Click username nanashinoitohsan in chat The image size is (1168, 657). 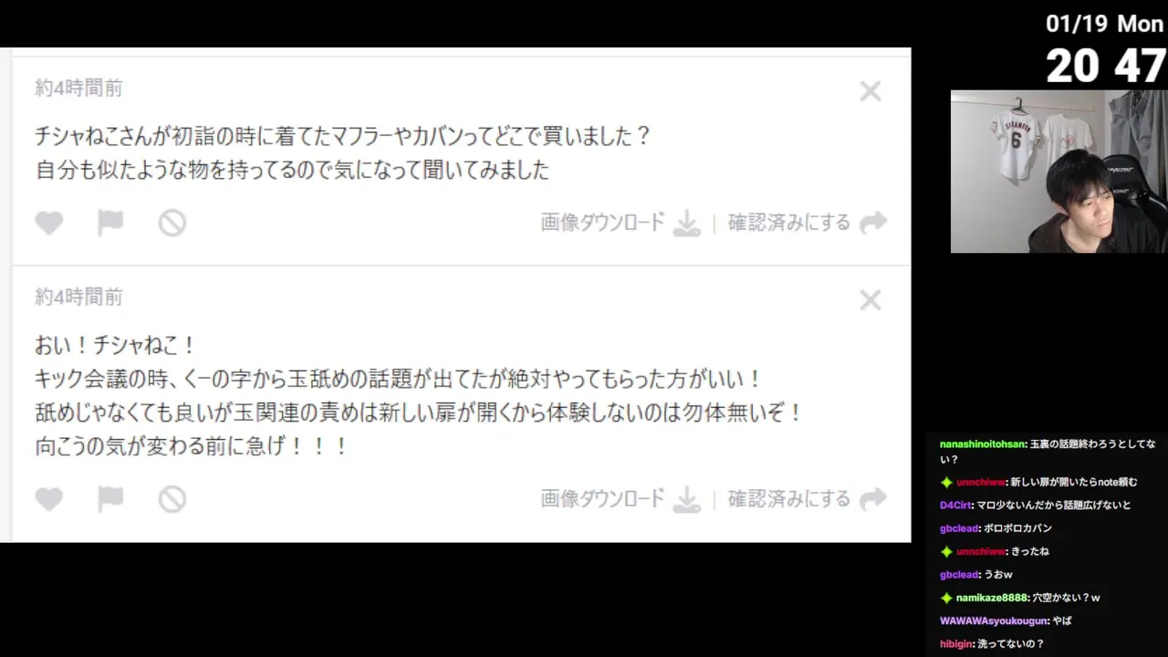[x=982, y=444]
